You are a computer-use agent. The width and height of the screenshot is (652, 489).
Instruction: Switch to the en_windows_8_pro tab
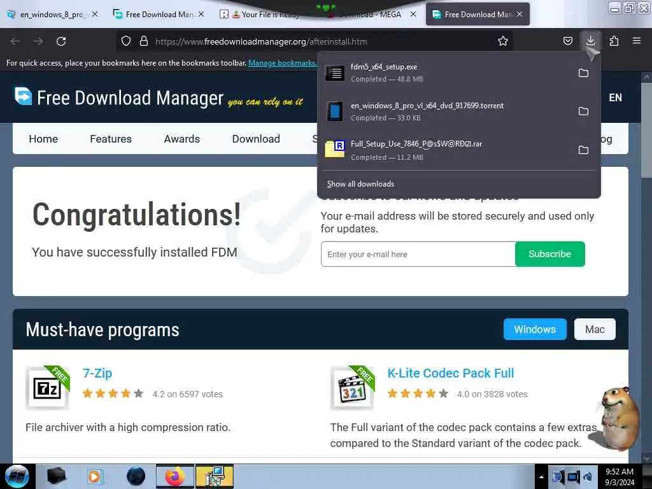53,14
